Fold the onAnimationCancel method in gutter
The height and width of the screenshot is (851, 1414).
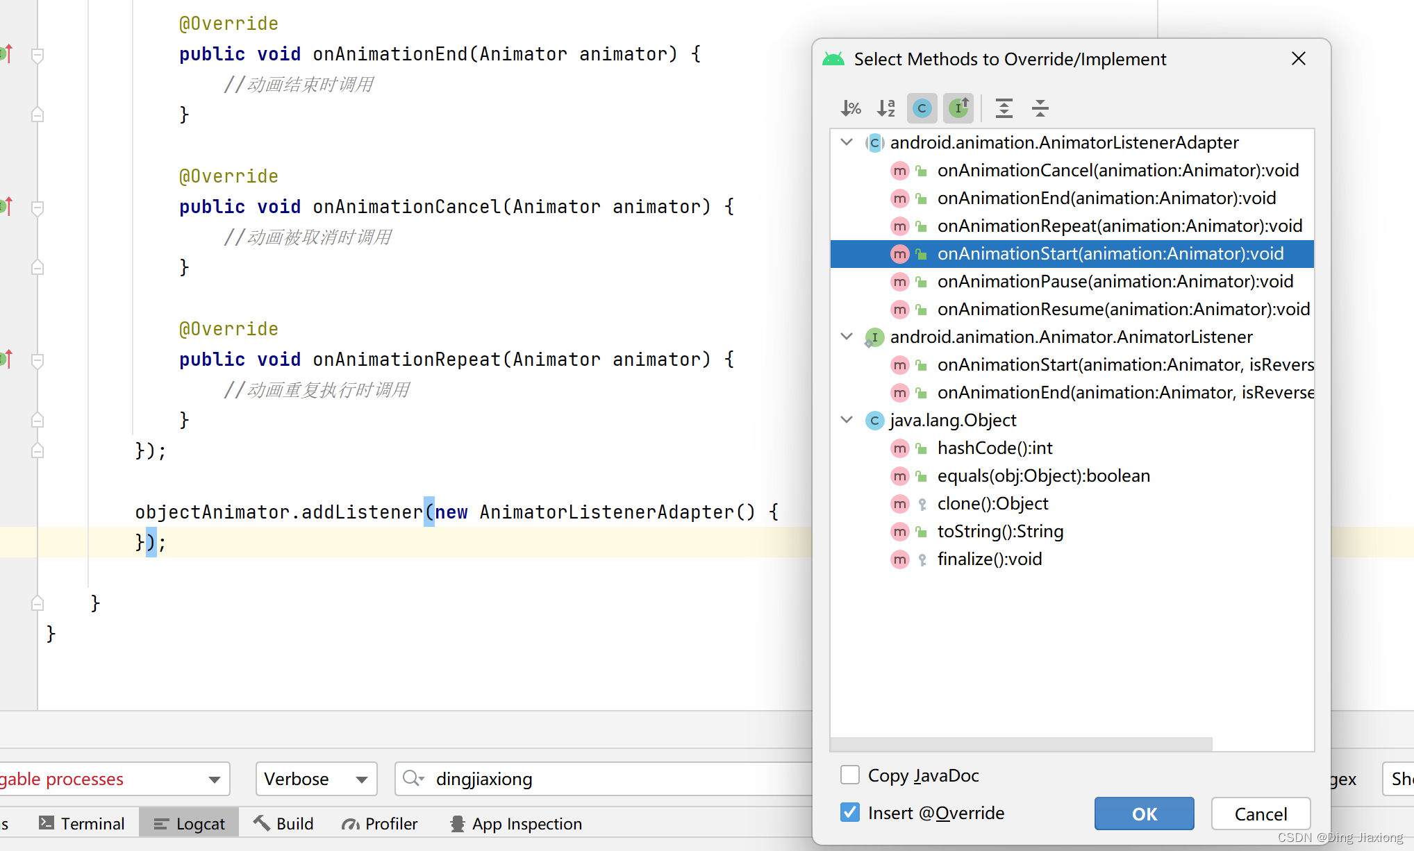point(38,208)
